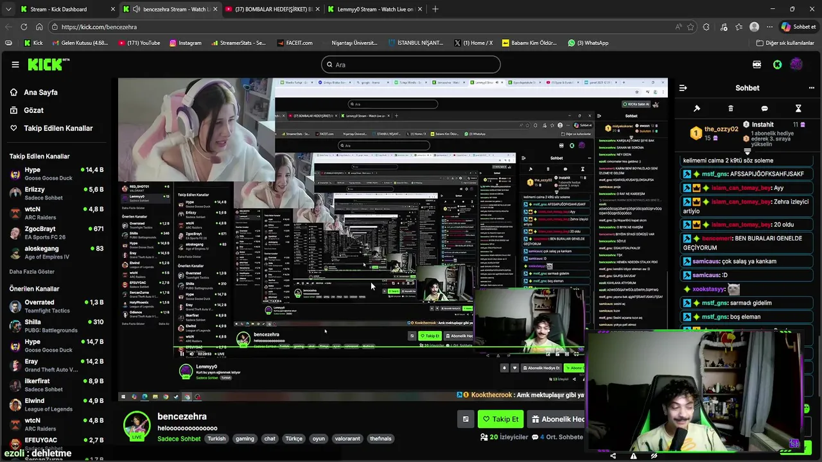Open recommended channel Eray
822x462 pixels.
tap(57, 365)
